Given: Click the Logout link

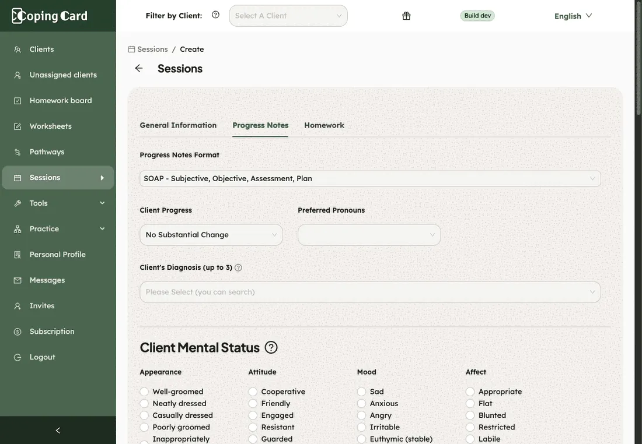Looking at the screenshot, I should click(42, 357).
